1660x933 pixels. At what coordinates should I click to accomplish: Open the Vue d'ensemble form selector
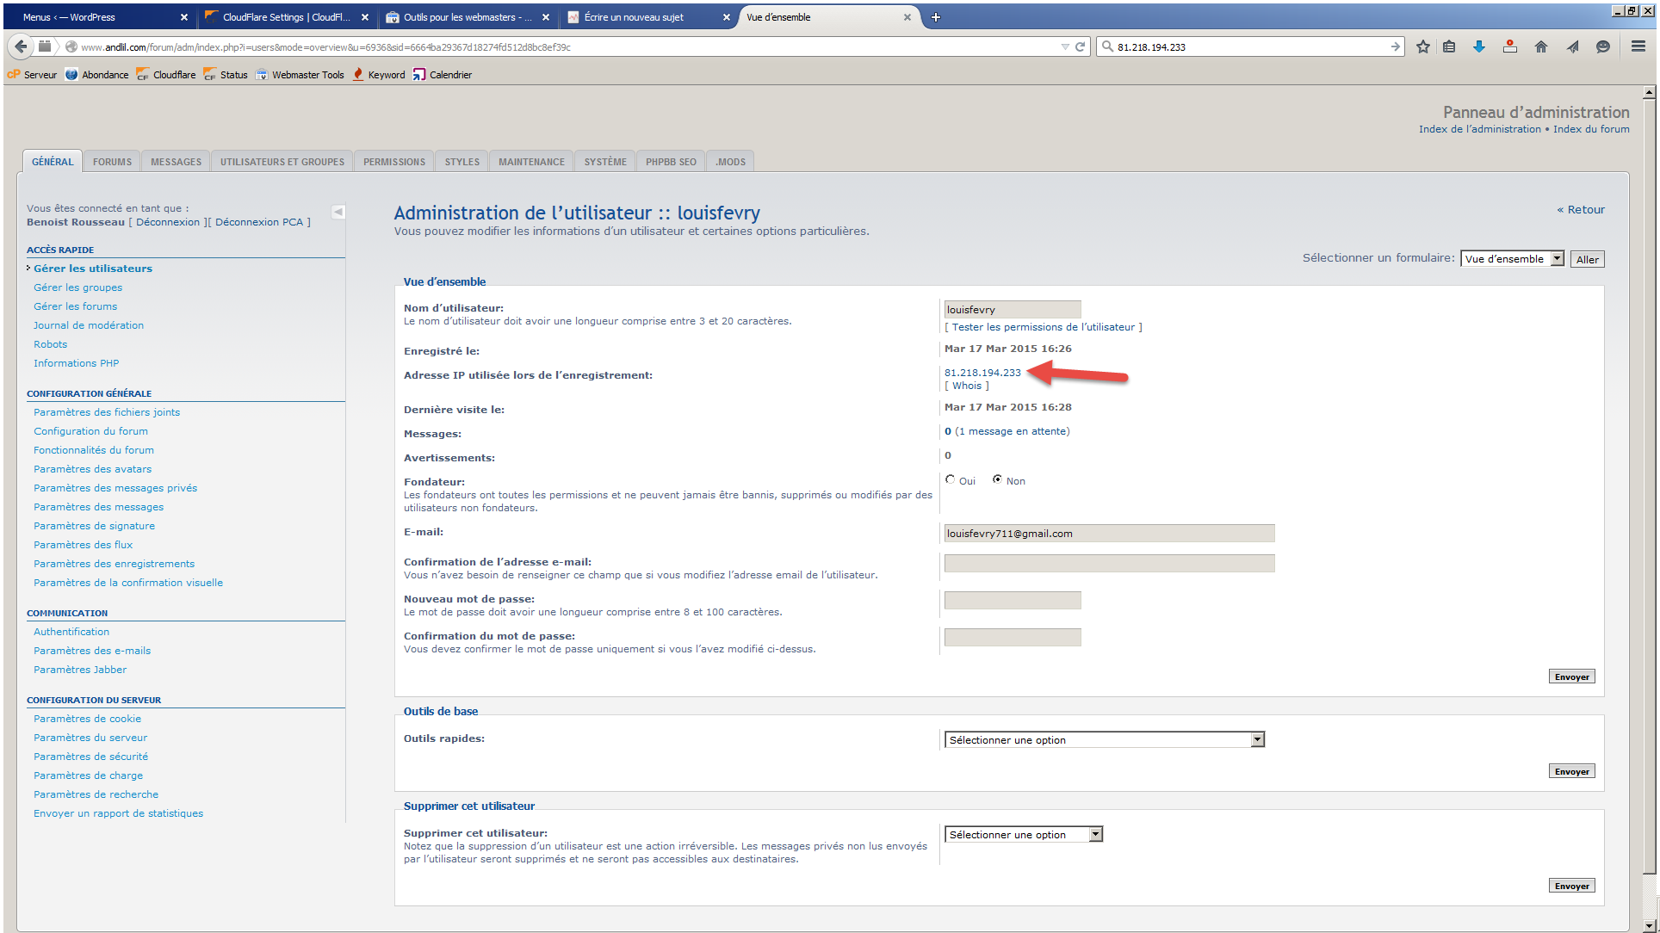1512,259
